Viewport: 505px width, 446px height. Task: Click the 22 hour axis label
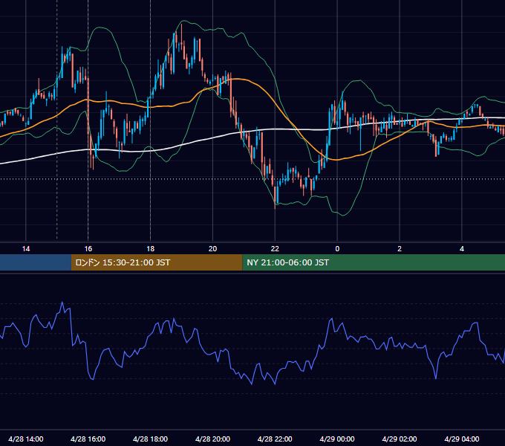(275, 249)
